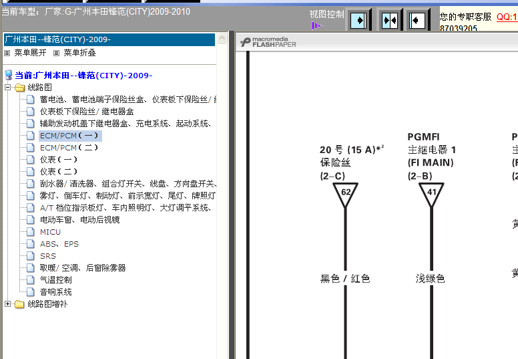Viewport: 518px width, 359px height.
Task: Click page icon next to ABS、EPS
Action: click(x=31, y=244)
